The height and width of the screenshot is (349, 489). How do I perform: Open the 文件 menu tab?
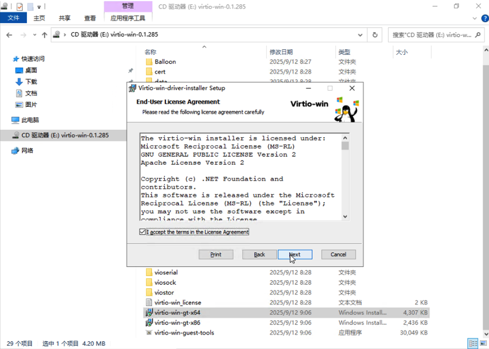click(x=13, y=18)
